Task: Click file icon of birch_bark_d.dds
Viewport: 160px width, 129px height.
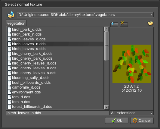Action: [x=10, y=30]
